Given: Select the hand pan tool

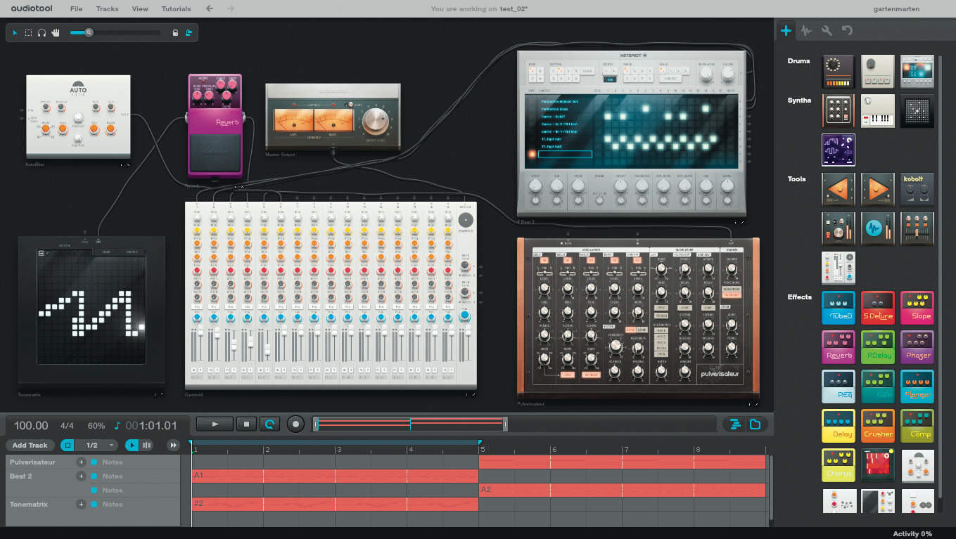Looking at the screenshot, I should 55,32.
